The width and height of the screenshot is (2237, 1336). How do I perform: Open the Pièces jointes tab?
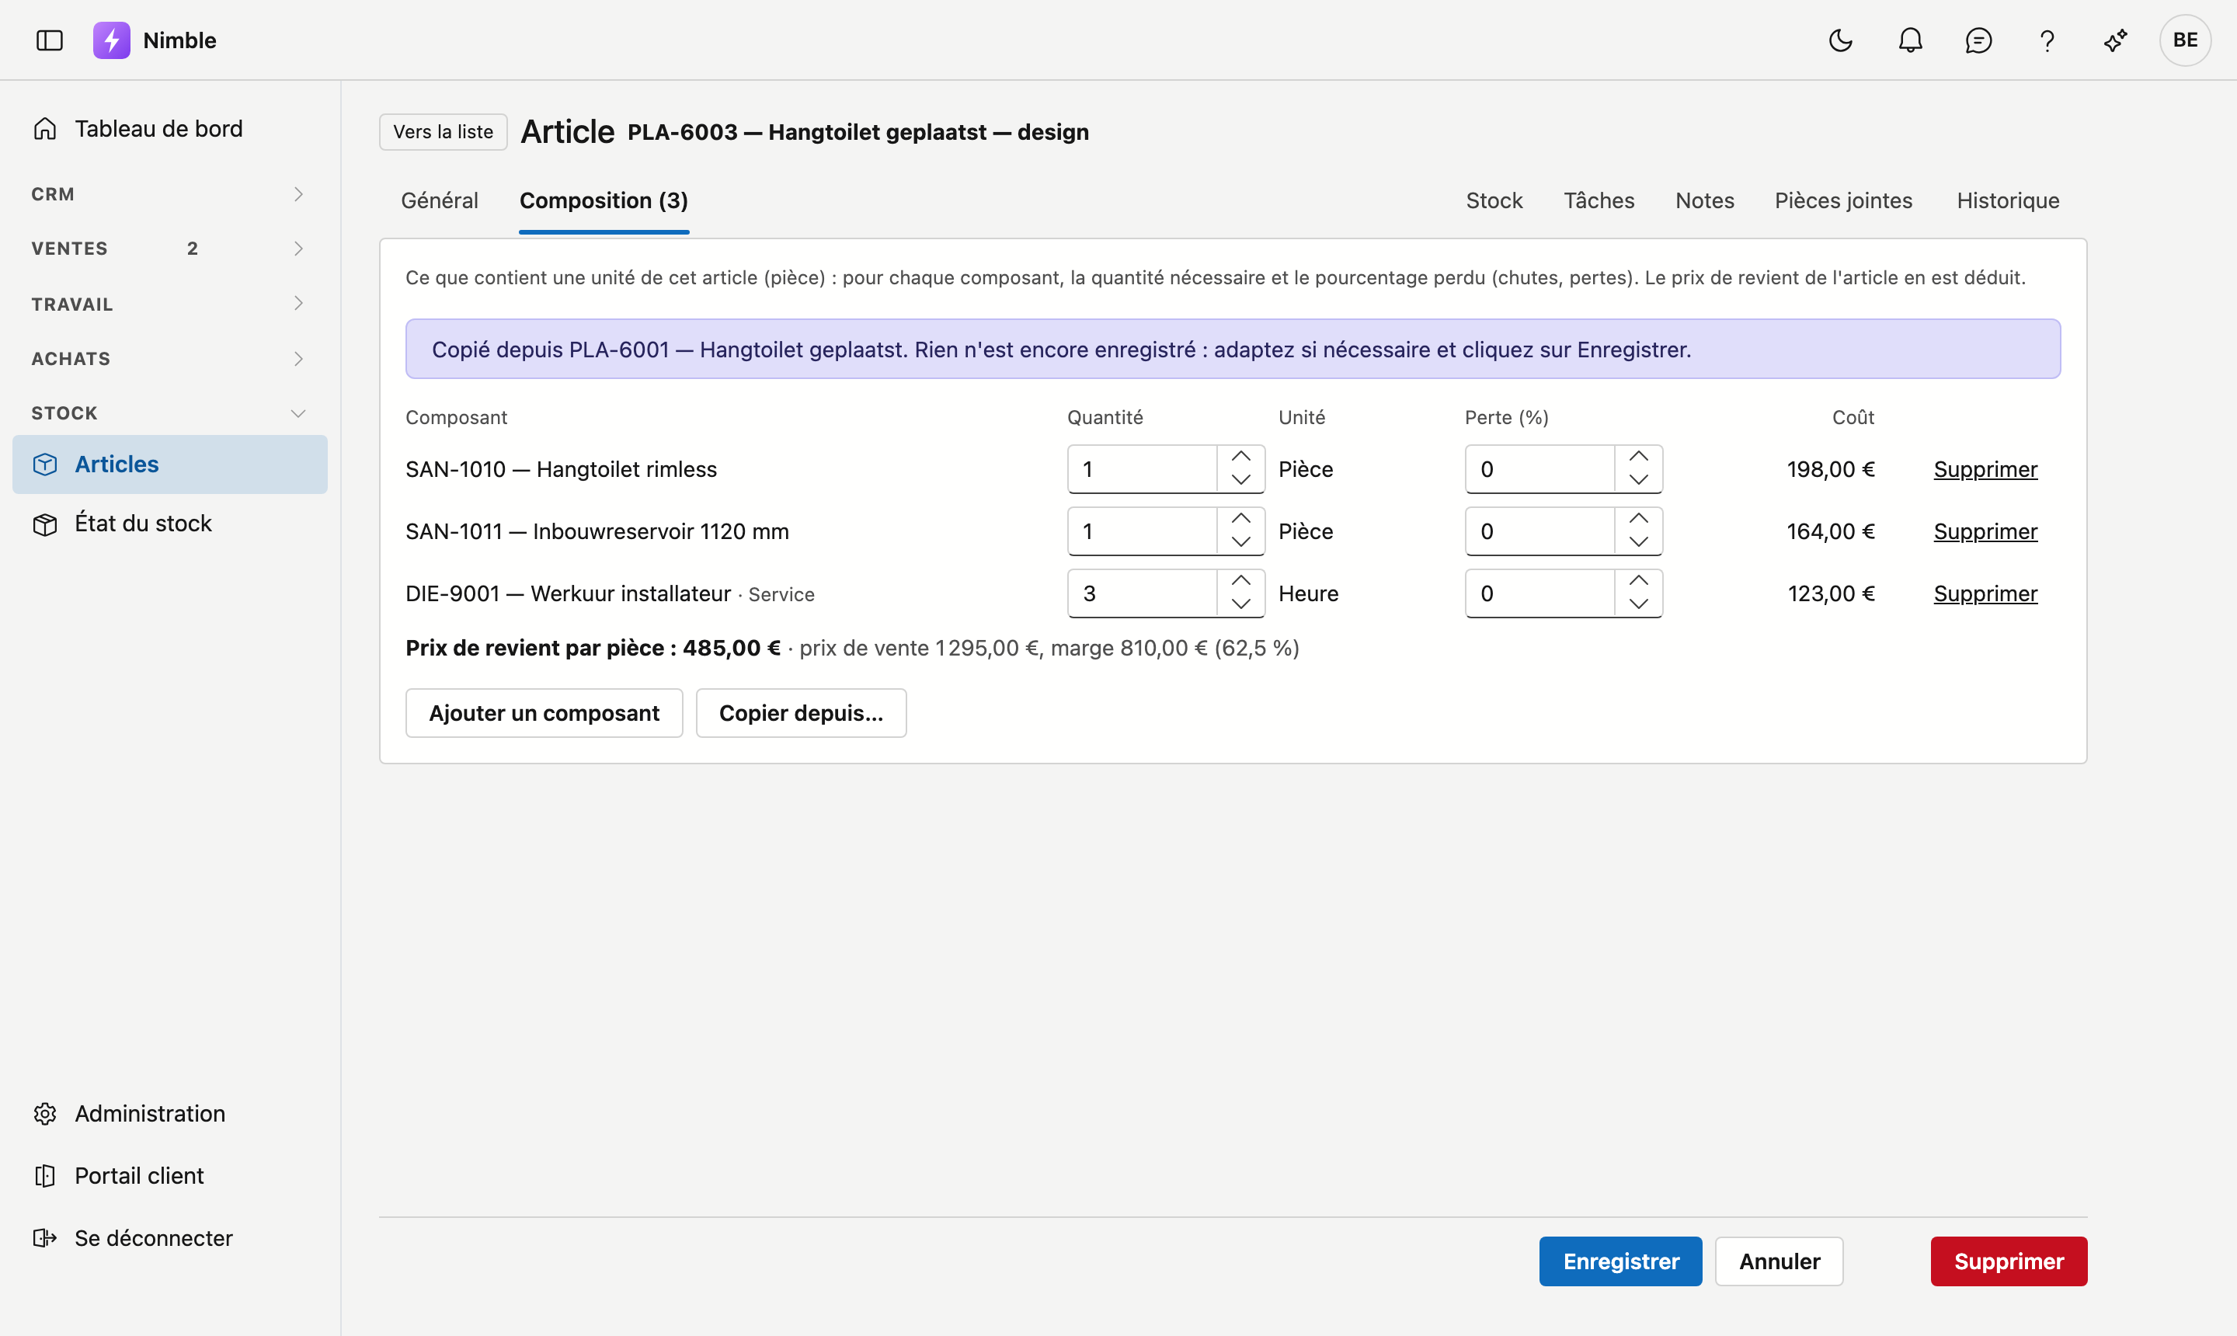tap(1844, 200)
